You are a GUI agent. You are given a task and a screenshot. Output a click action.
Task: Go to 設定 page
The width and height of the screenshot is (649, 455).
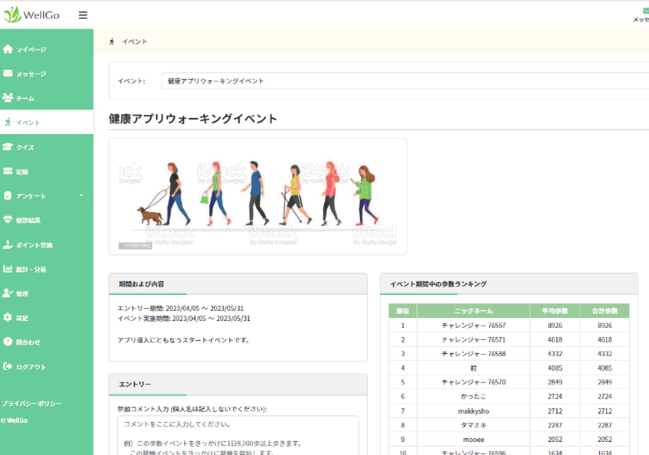click(x=46, y=317)
